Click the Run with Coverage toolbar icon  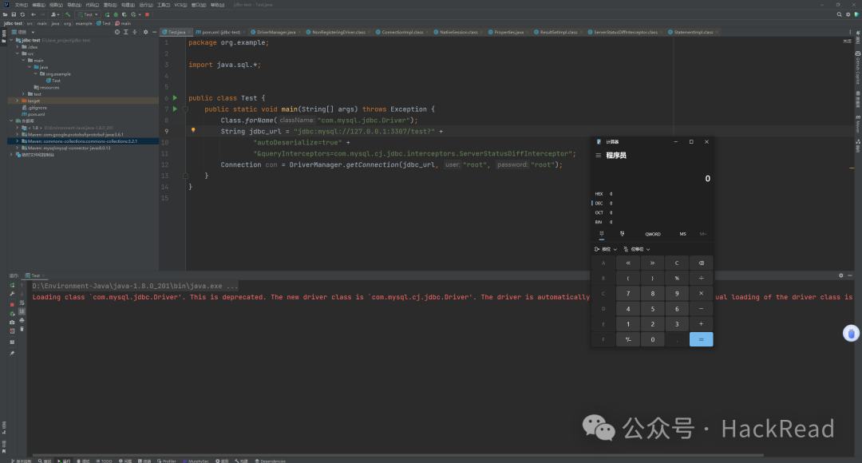point(125,14)
